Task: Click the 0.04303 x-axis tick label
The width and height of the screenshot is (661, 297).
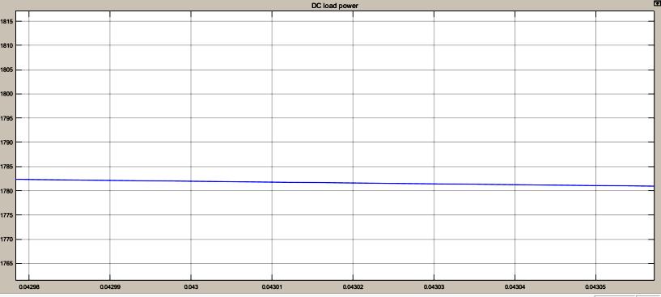Action: tap(434, 286)
